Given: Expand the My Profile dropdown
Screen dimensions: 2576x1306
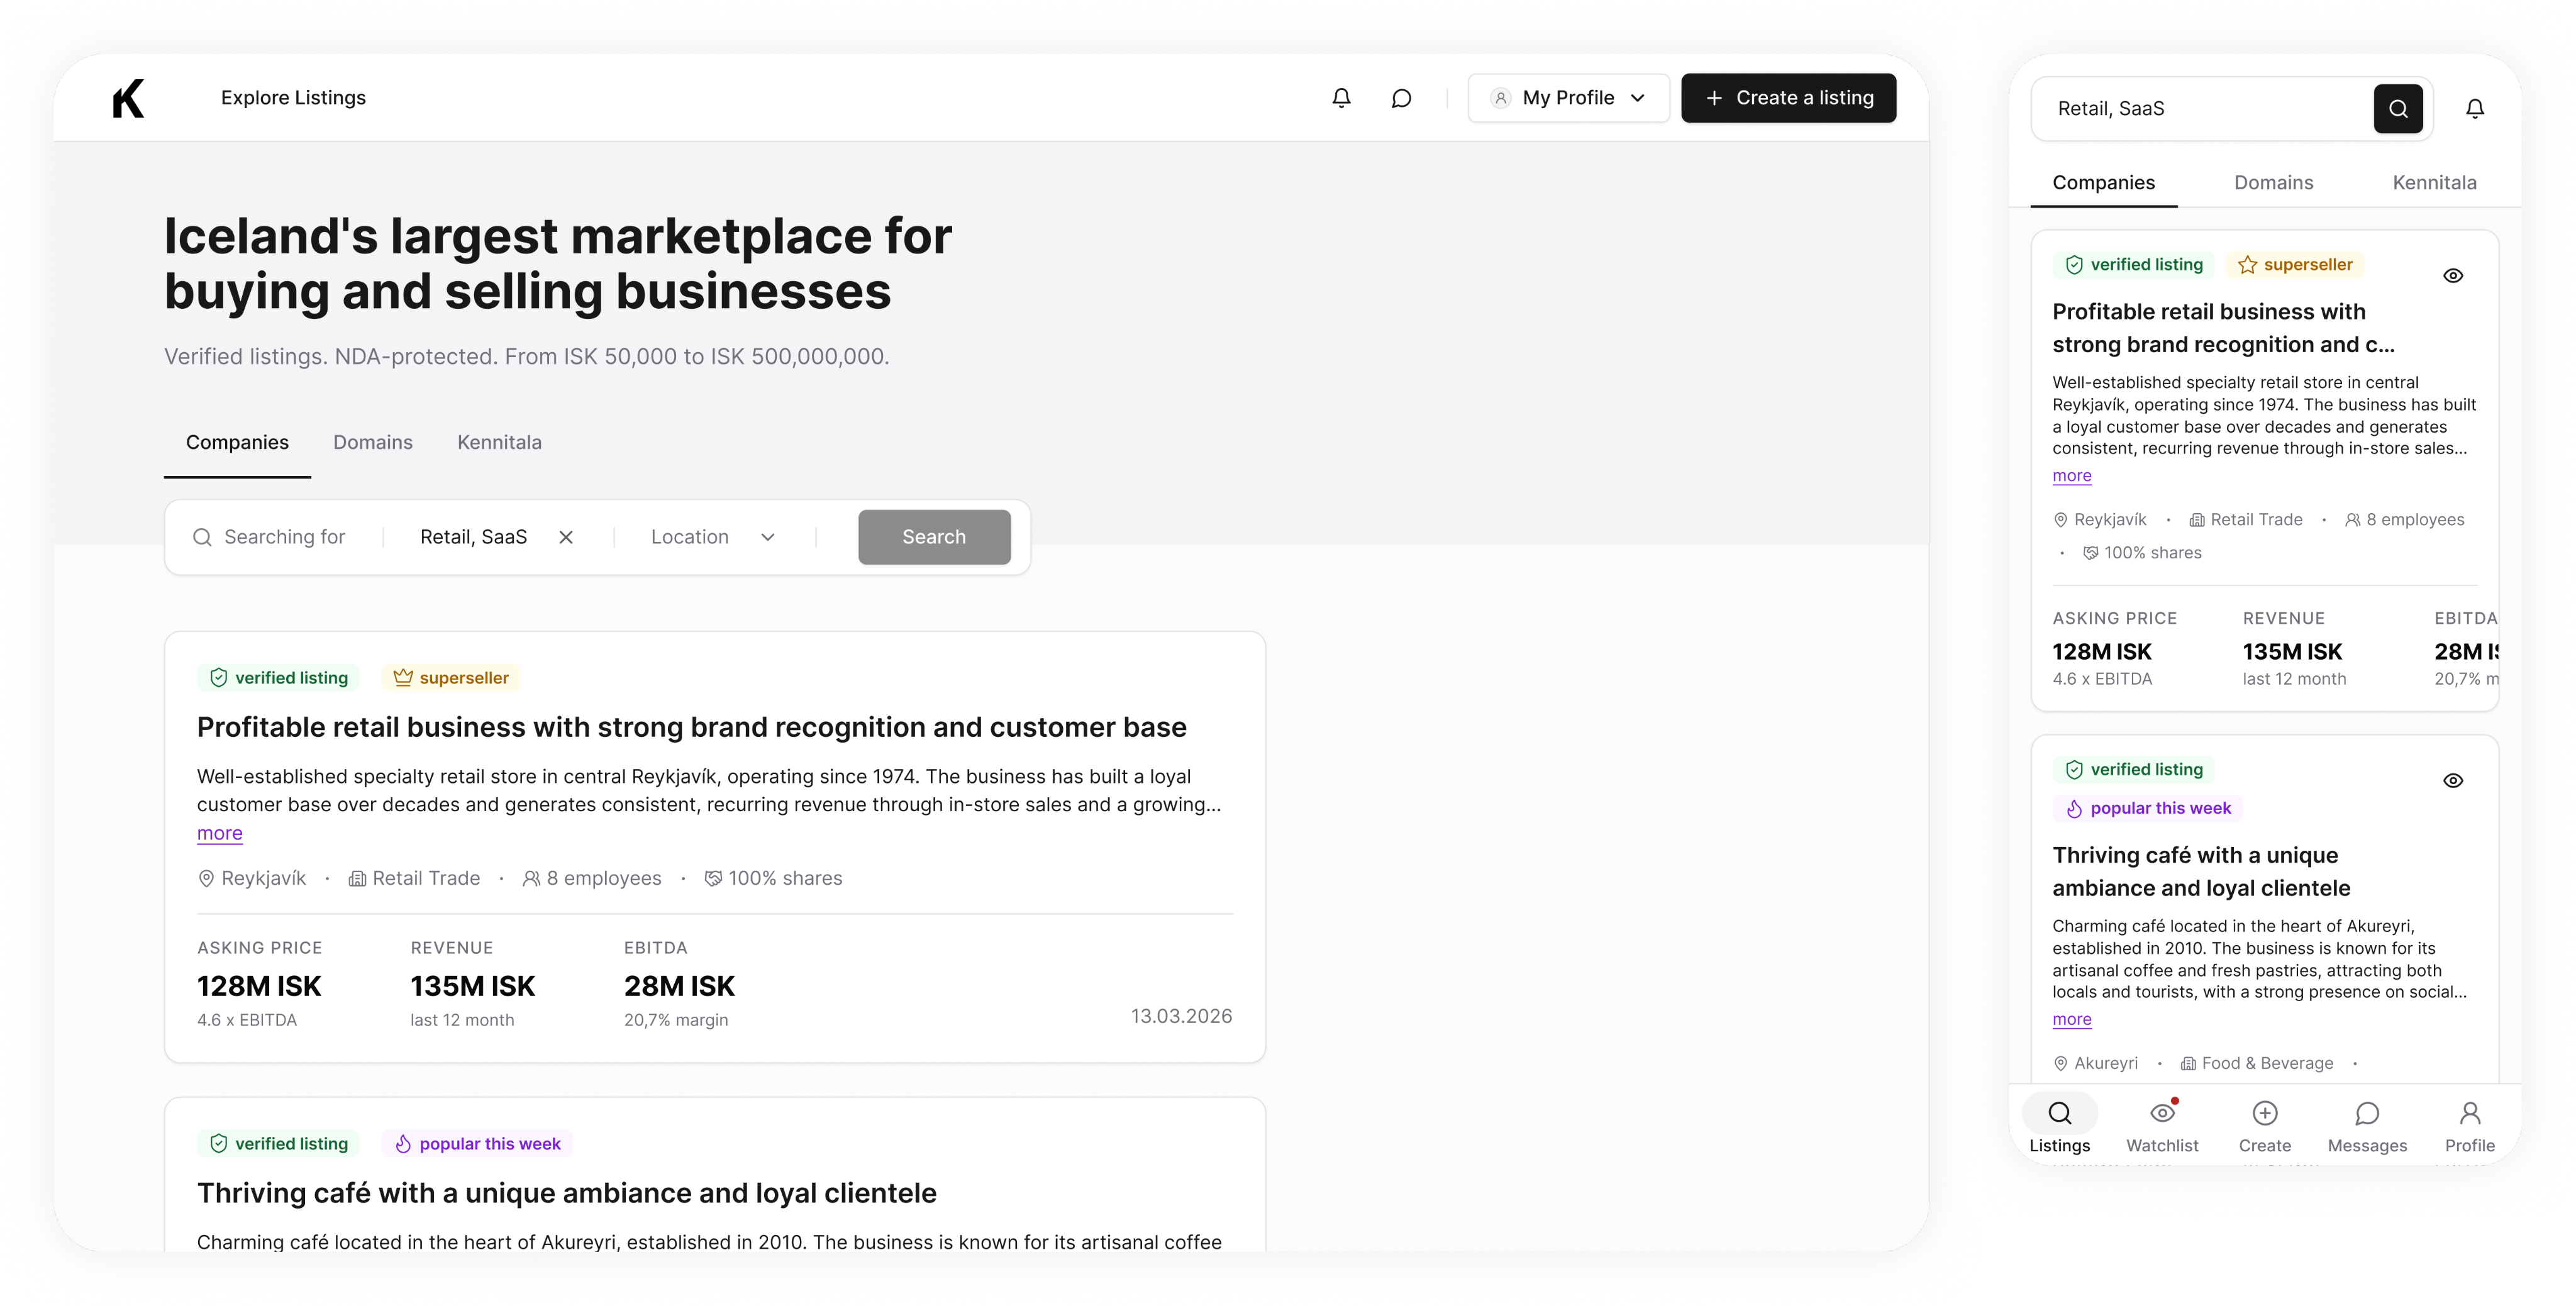Looking at the screenshot, I should (x=1567, y=98).
